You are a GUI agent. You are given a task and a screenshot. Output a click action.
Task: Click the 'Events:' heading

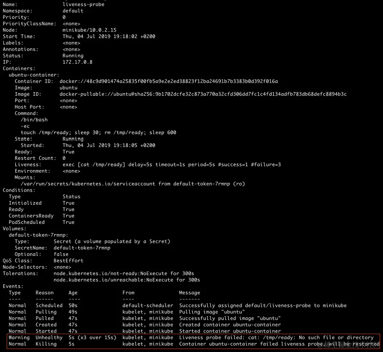[13, 286]
